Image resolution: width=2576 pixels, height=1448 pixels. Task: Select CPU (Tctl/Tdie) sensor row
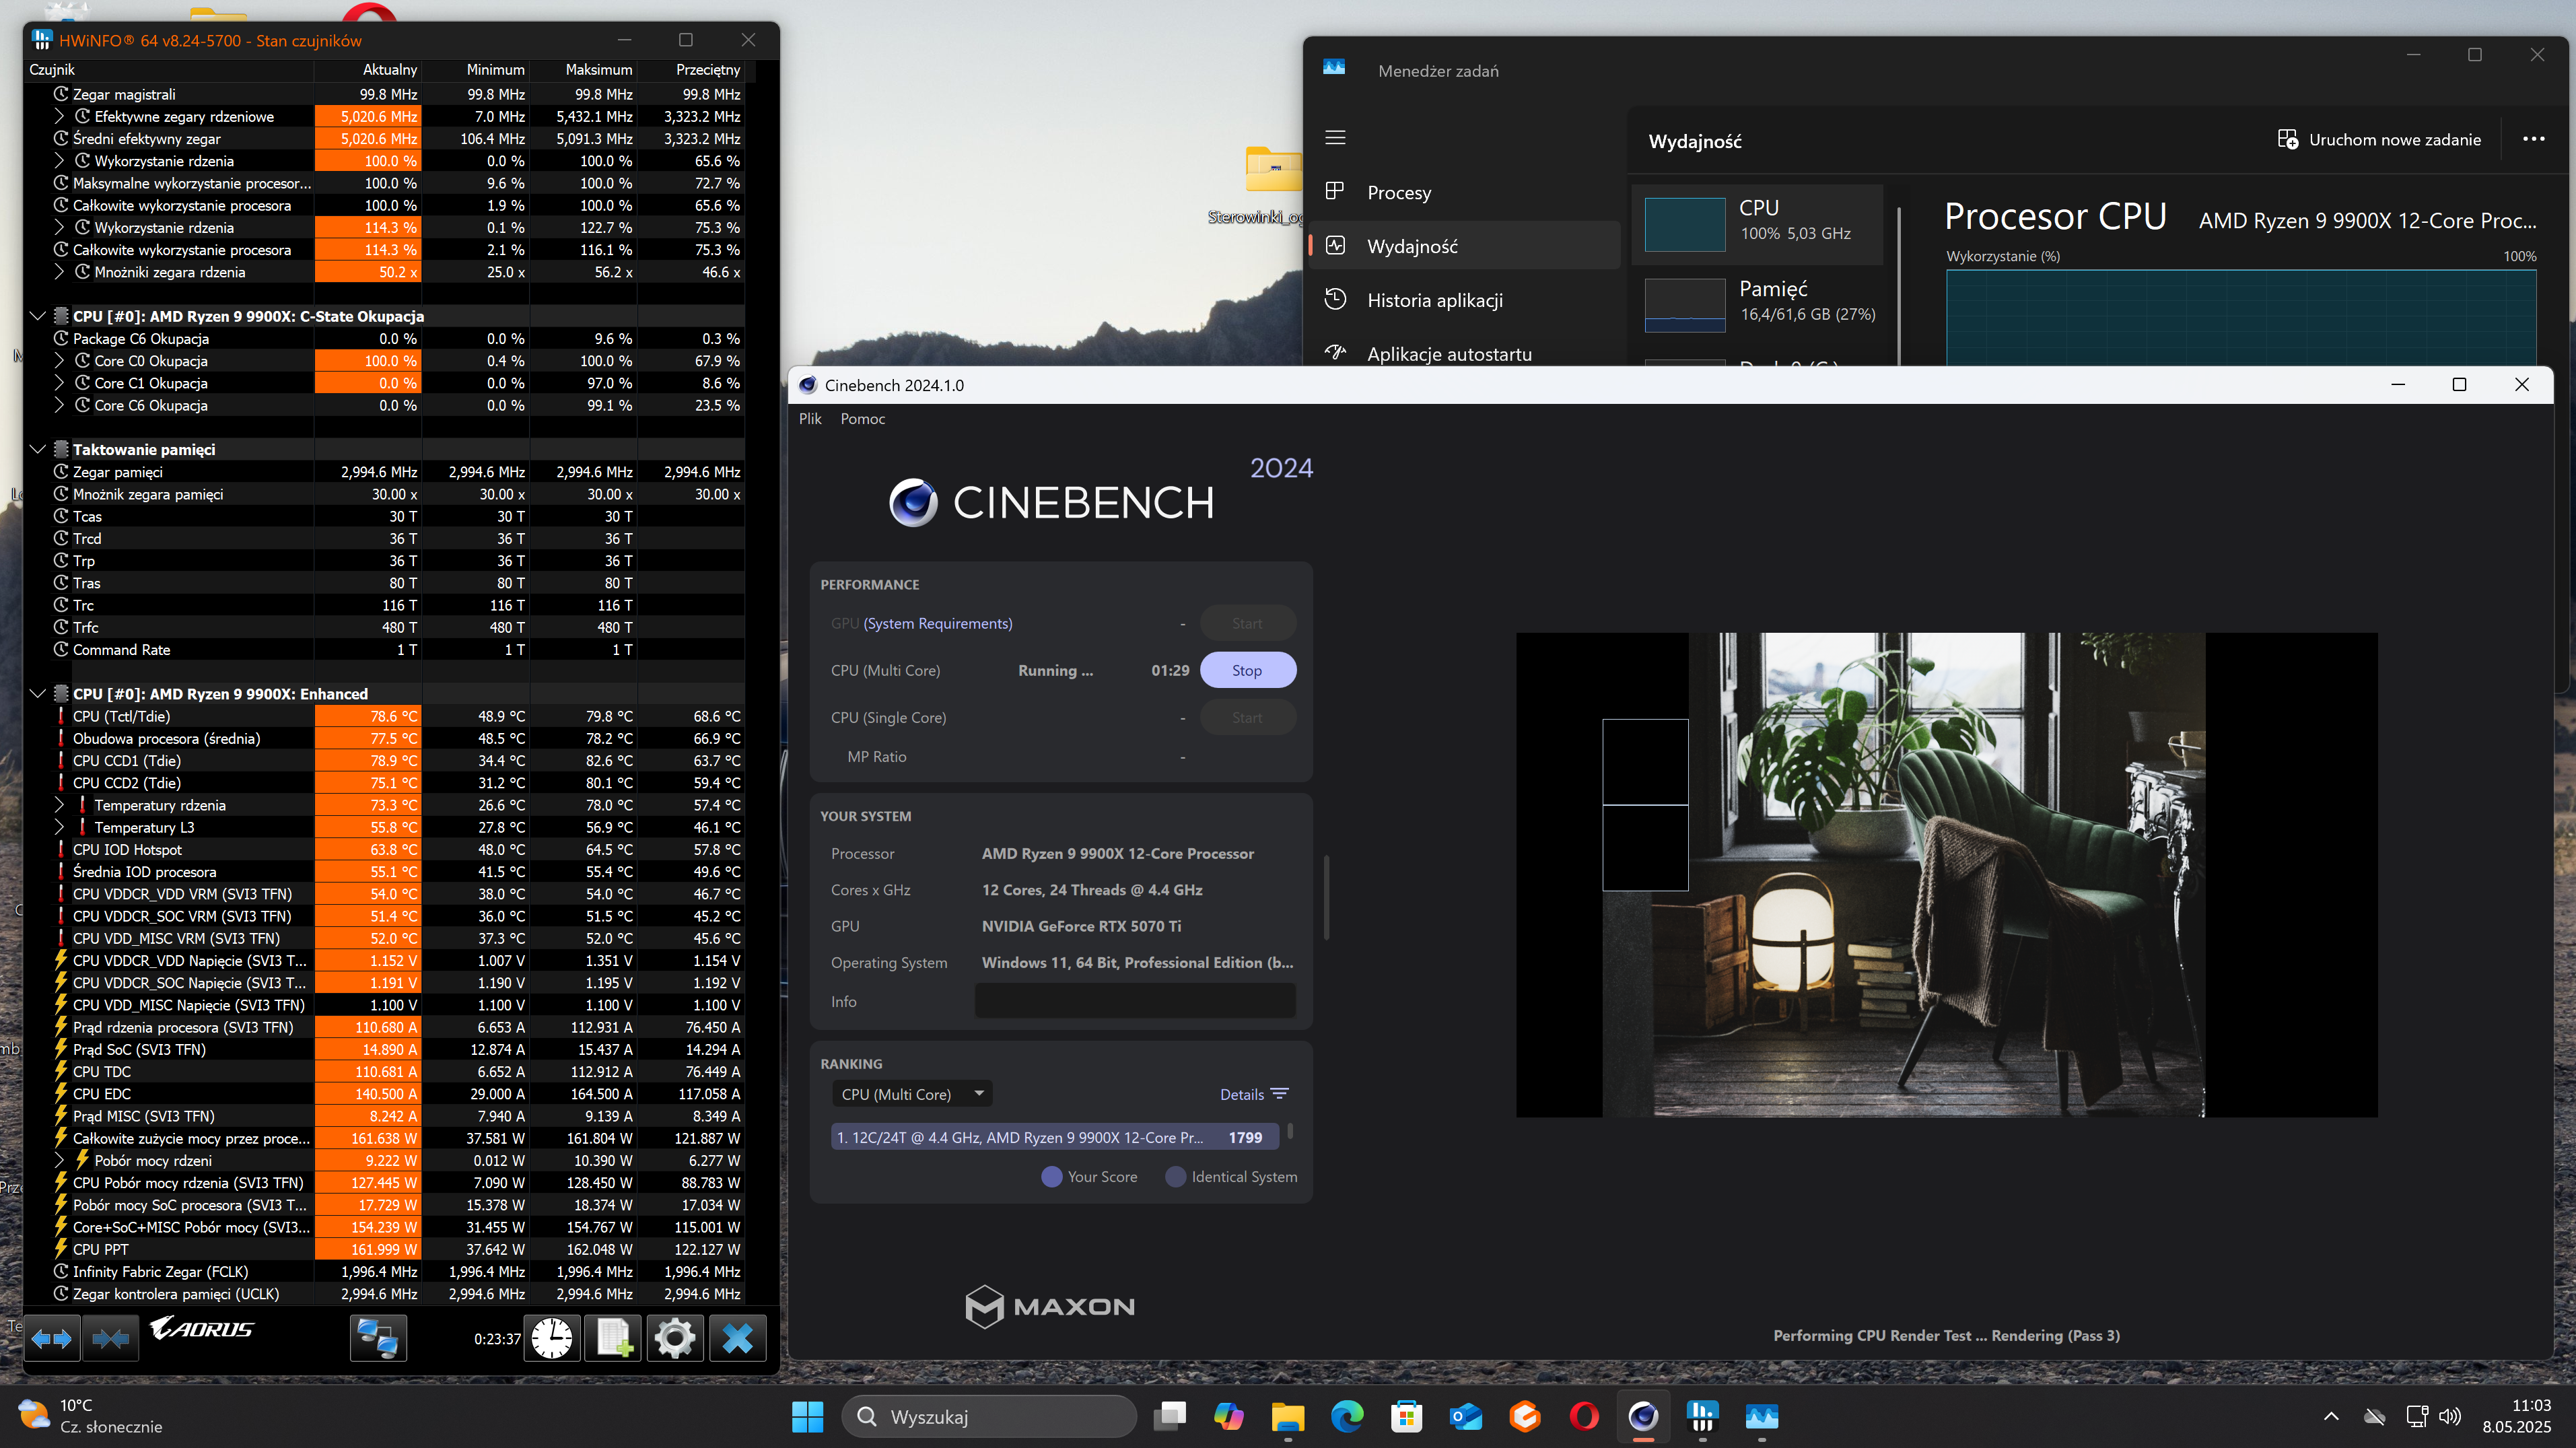click(385, 716)
